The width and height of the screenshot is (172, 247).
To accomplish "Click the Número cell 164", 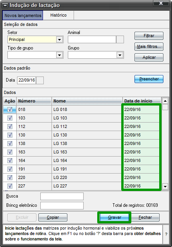I will click(34, 160).
